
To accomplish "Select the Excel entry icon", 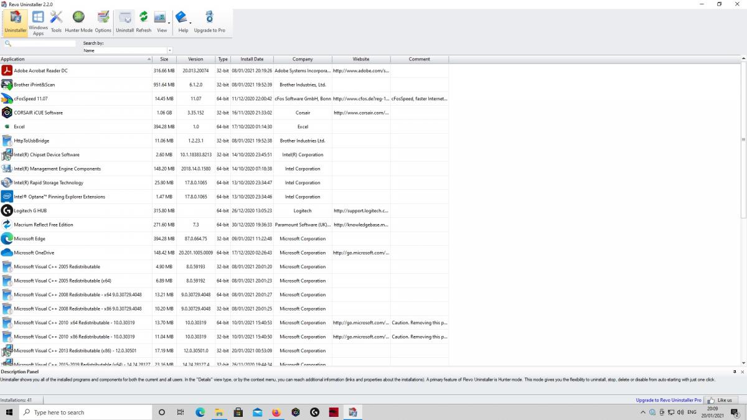I will pyautogui.click(x=7, y=126).
